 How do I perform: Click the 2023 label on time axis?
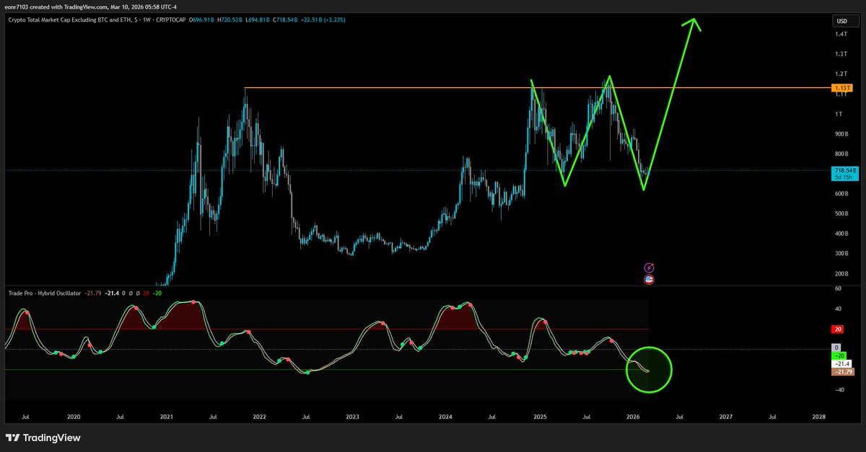click(352, 417)
